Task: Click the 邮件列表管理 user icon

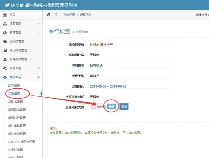Action: coord(5,59)
